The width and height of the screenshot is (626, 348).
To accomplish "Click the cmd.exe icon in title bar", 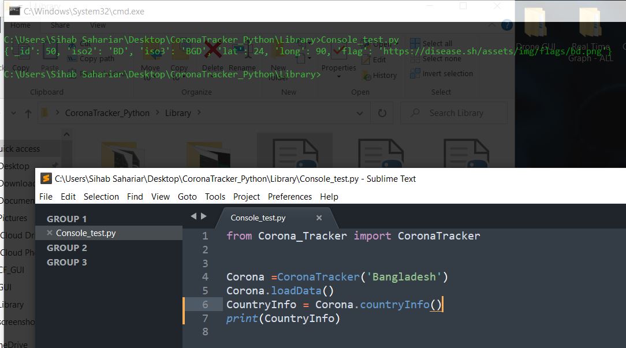I will coord(15,11).
